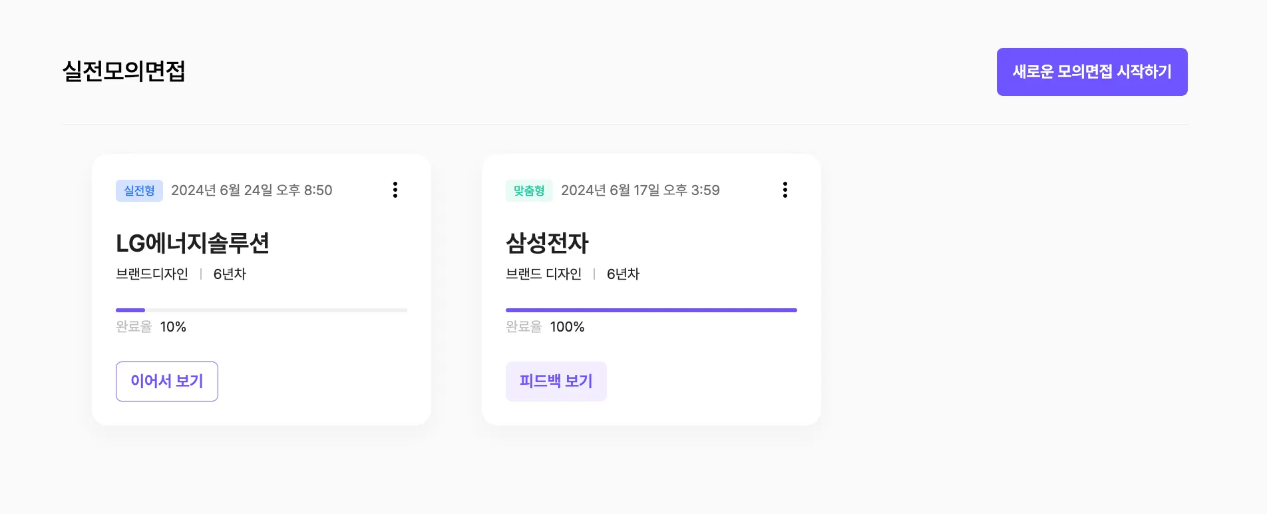Click the 완료율 10% text
This screenshot has width=1267, height=514.
(x=151, y=327)
